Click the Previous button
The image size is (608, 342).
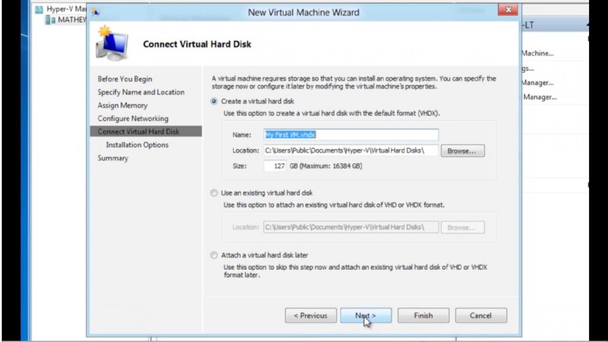[311, 315]
